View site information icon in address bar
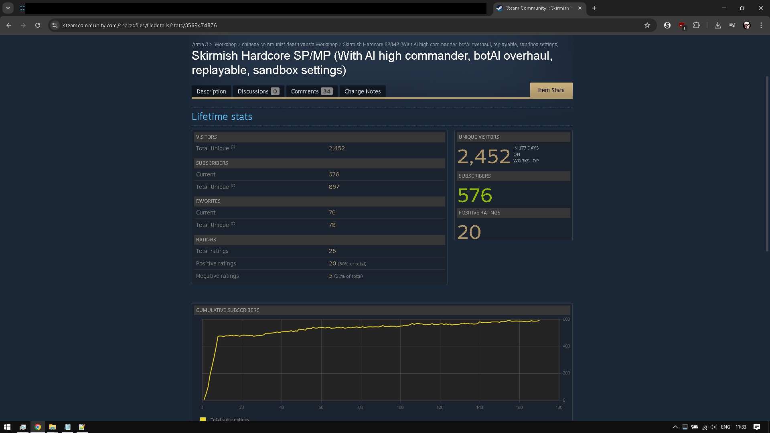 (55, 25)
